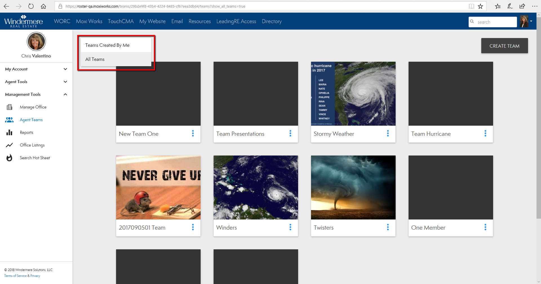
Task: Open the TouchCMA navigation item
Action: pos(121,21)
